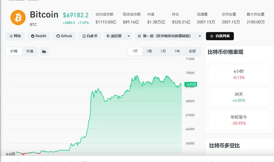Click the Github octocat icon
This screenshot has width=274, height=162.
click(58, 36)
